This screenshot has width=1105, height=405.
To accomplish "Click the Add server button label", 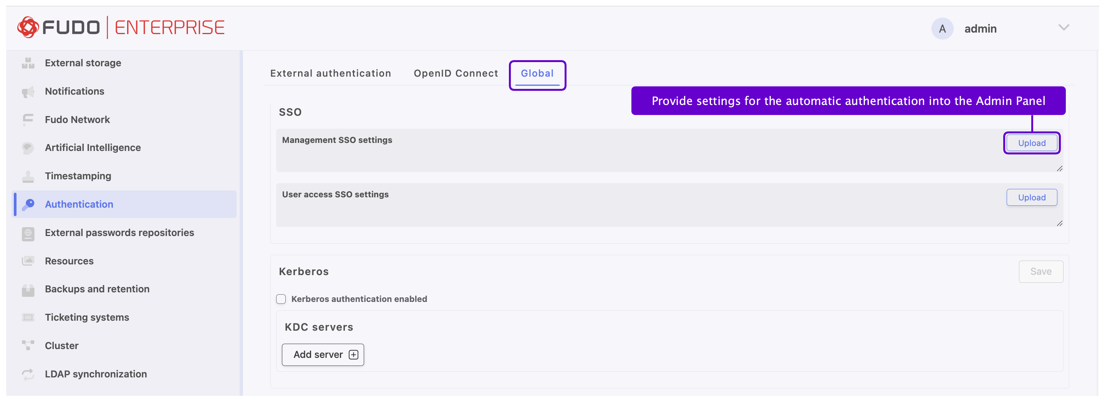I will click(x=318, y=355).
